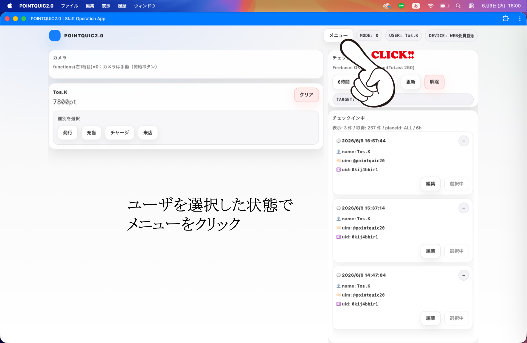
Task: Click the 表示: 3 件 status line
Action: click(377, 128)
